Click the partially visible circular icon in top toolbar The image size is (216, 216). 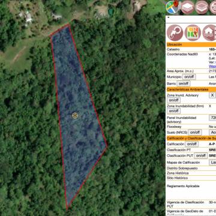(212, 7)
